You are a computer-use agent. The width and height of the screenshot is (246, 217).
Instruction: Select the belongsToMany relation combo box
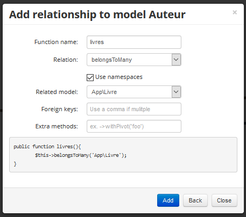point(134,60)
